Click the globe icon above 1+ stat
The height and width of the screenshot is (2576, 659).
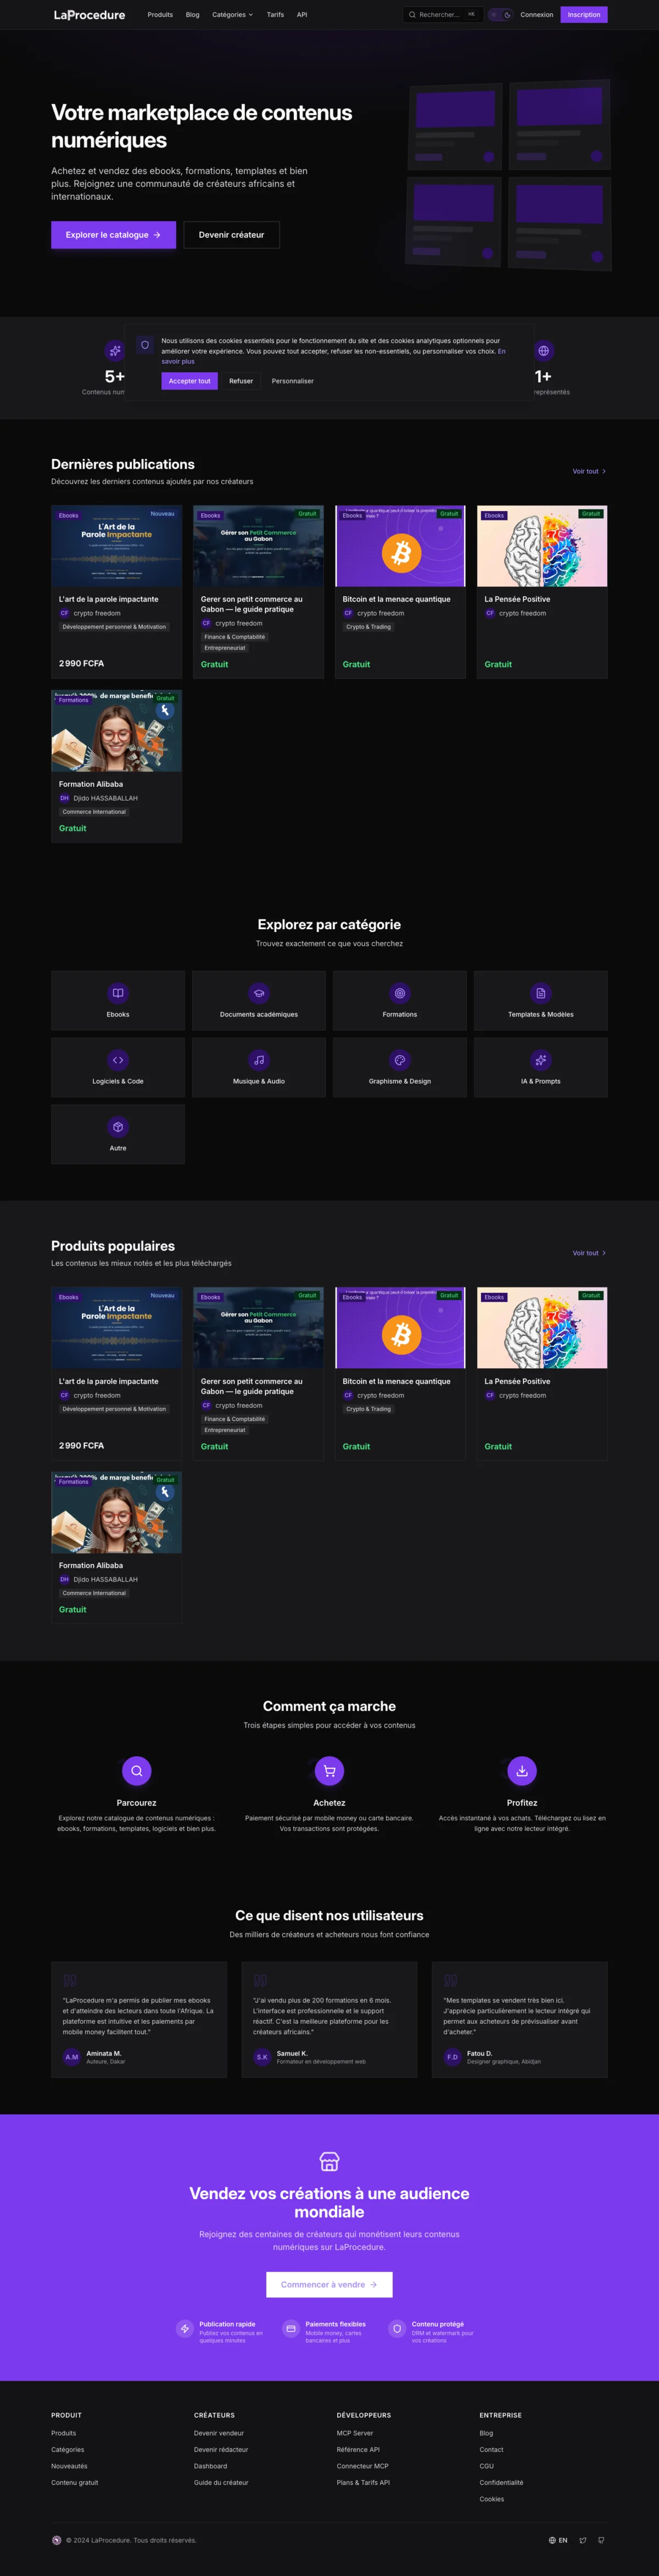click(x=544, y=351)
